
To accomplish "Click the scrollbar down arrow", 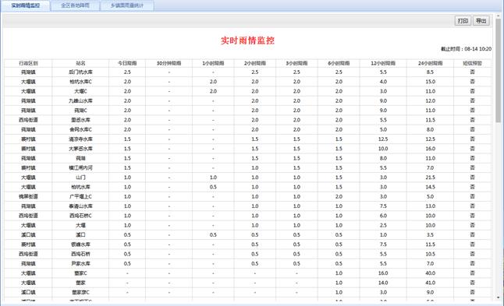I will point(499,297).
